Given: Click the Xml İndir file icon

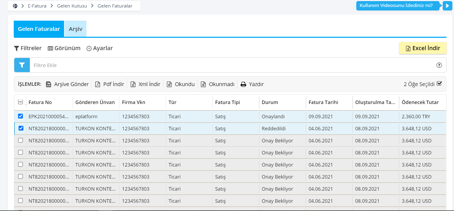Looking at the screenshot, I should tap(133, 84).
